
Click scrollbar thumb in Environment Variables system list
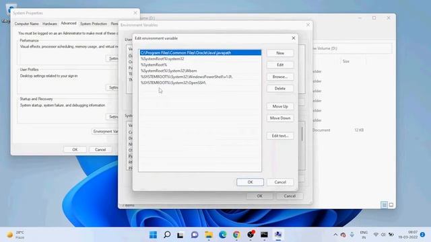(302, 134)
